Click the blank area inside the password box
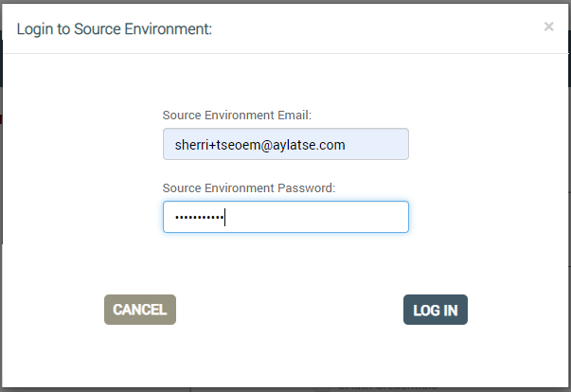The image size is (571, 392). [316, 217]
